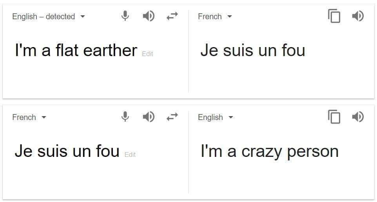
Task: Open 'English – detected' source language dropdown
Action: [x=49, y=16]
